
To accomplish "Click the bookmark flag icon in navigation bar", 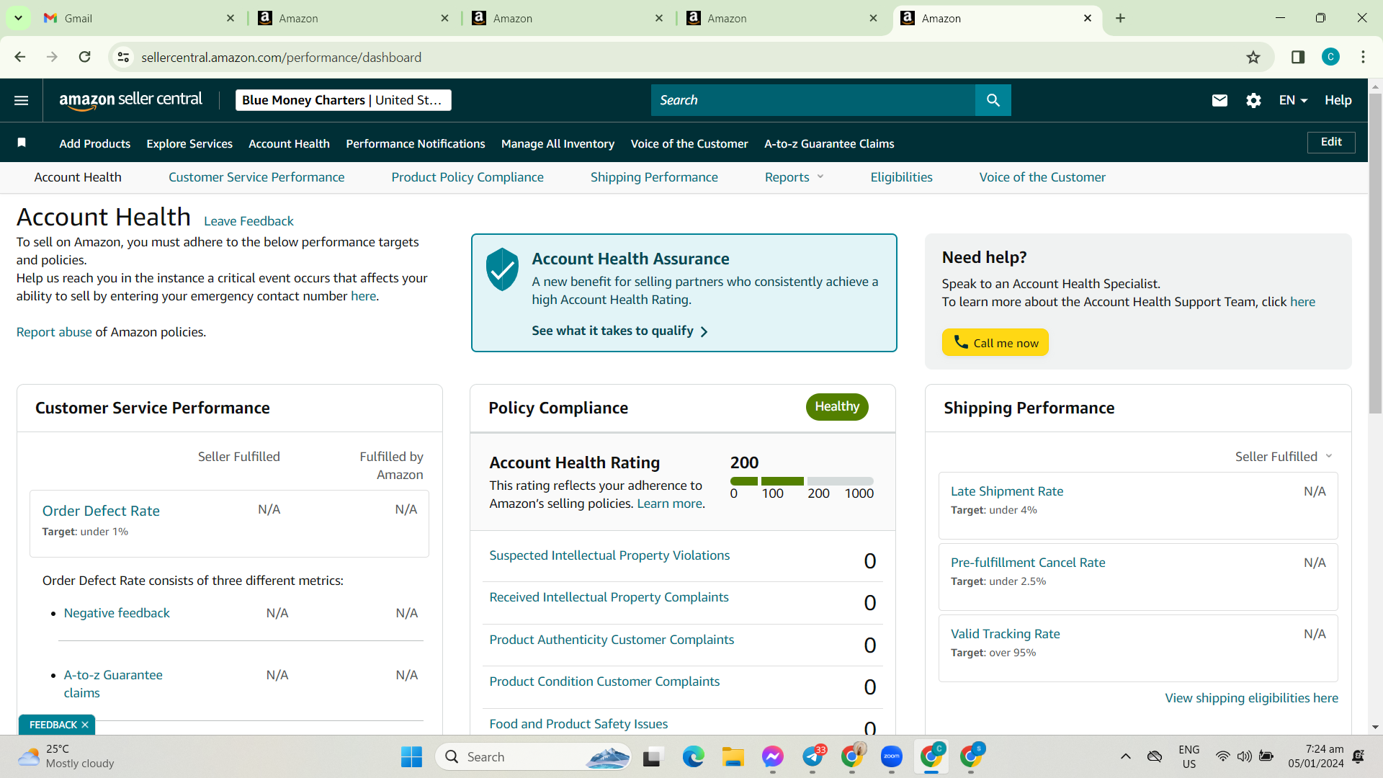I will [x=22, y=143].
